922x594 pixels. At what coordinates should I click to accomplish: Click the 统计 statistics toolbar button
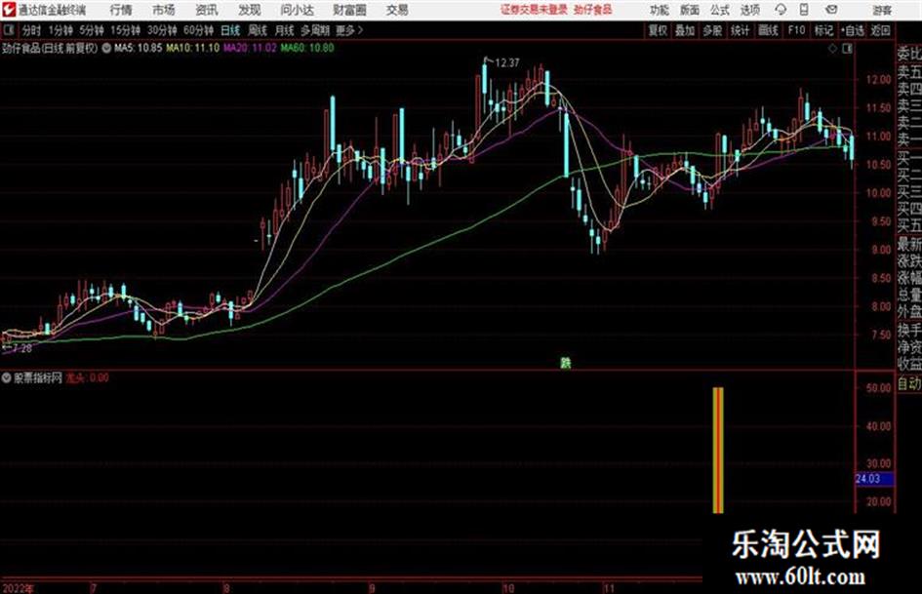tap(740, 30)
